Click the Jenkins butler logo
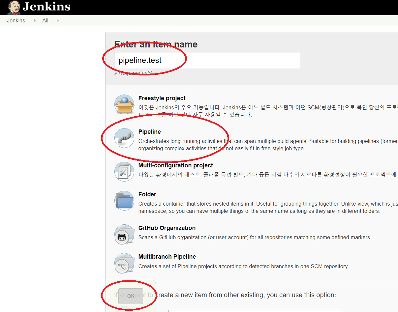Screen dimensions: 398x312 pos(14,7)
